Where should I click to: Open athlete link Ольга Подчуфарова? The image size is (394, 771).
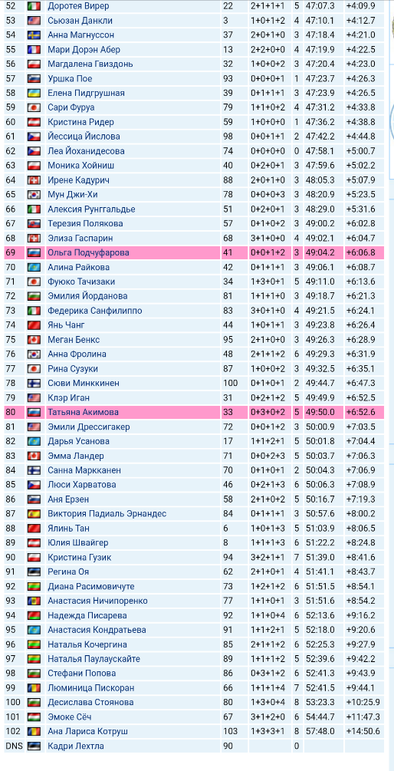coord(88,252)
